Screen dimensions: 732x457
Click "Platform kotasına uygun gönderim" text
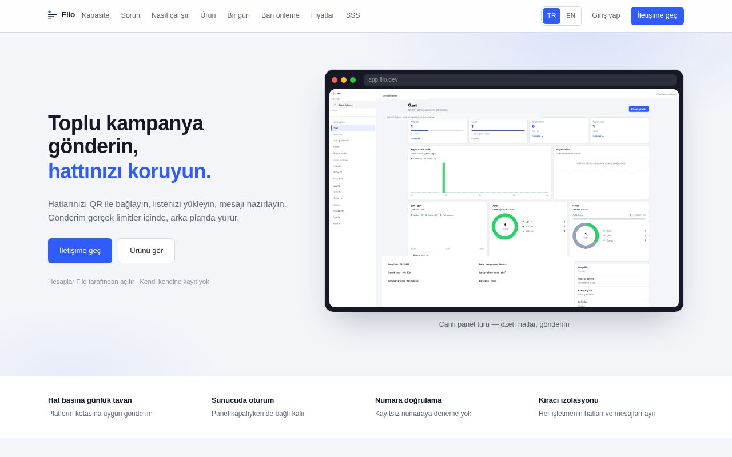pos(100,414)
